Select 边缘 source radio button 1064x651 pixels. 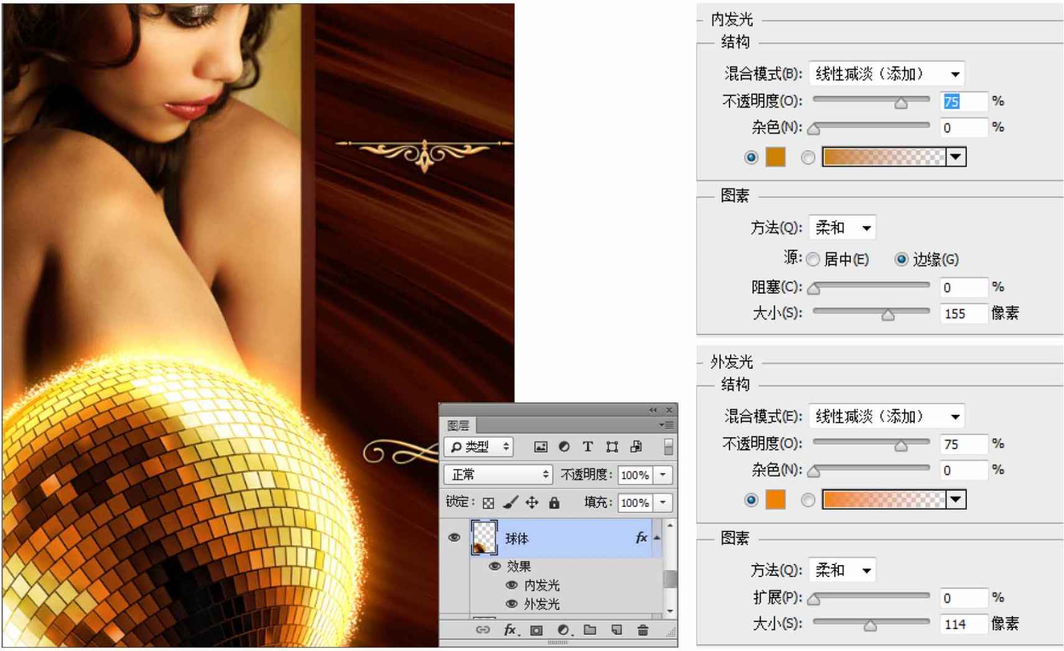tap(900, 259)
